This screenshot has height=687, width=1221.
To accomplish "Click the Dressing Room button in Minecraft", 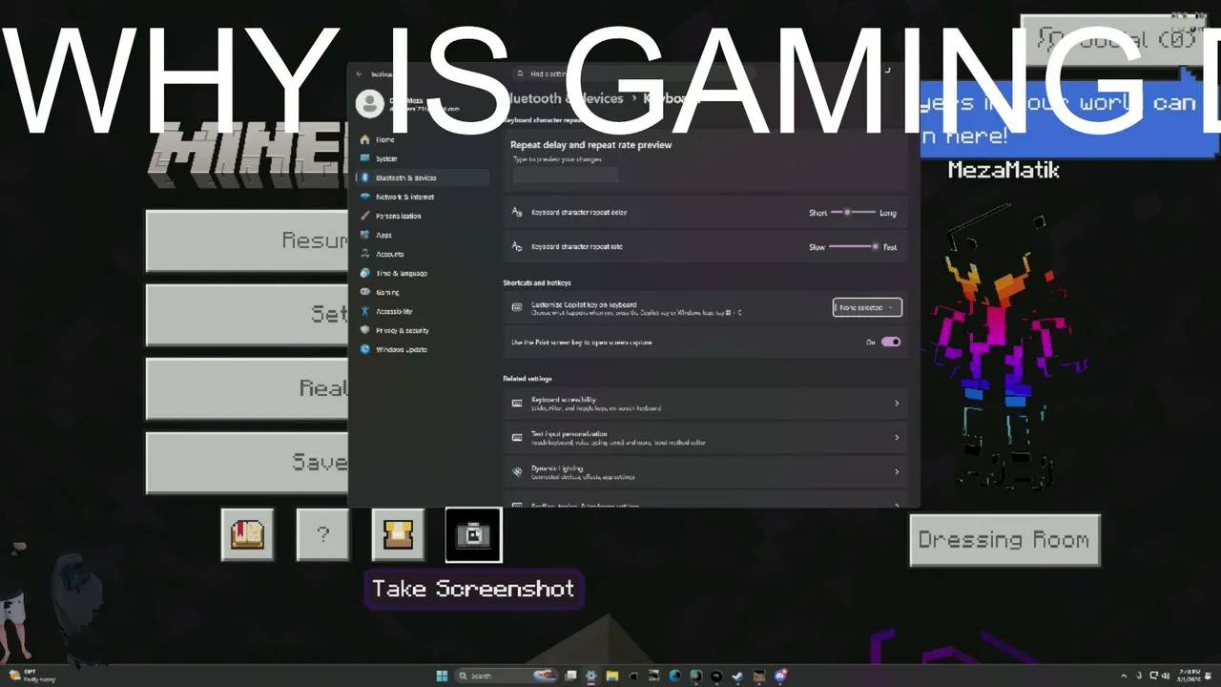I will [1004, 540].
